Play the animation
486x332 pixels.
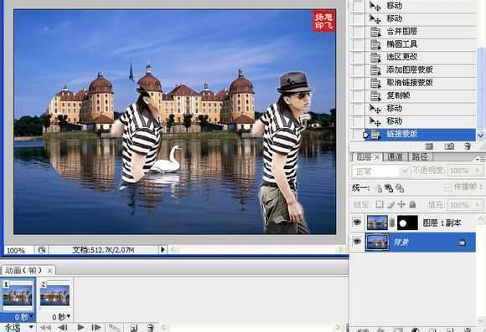pyautogui.click(x=80, y=327)
